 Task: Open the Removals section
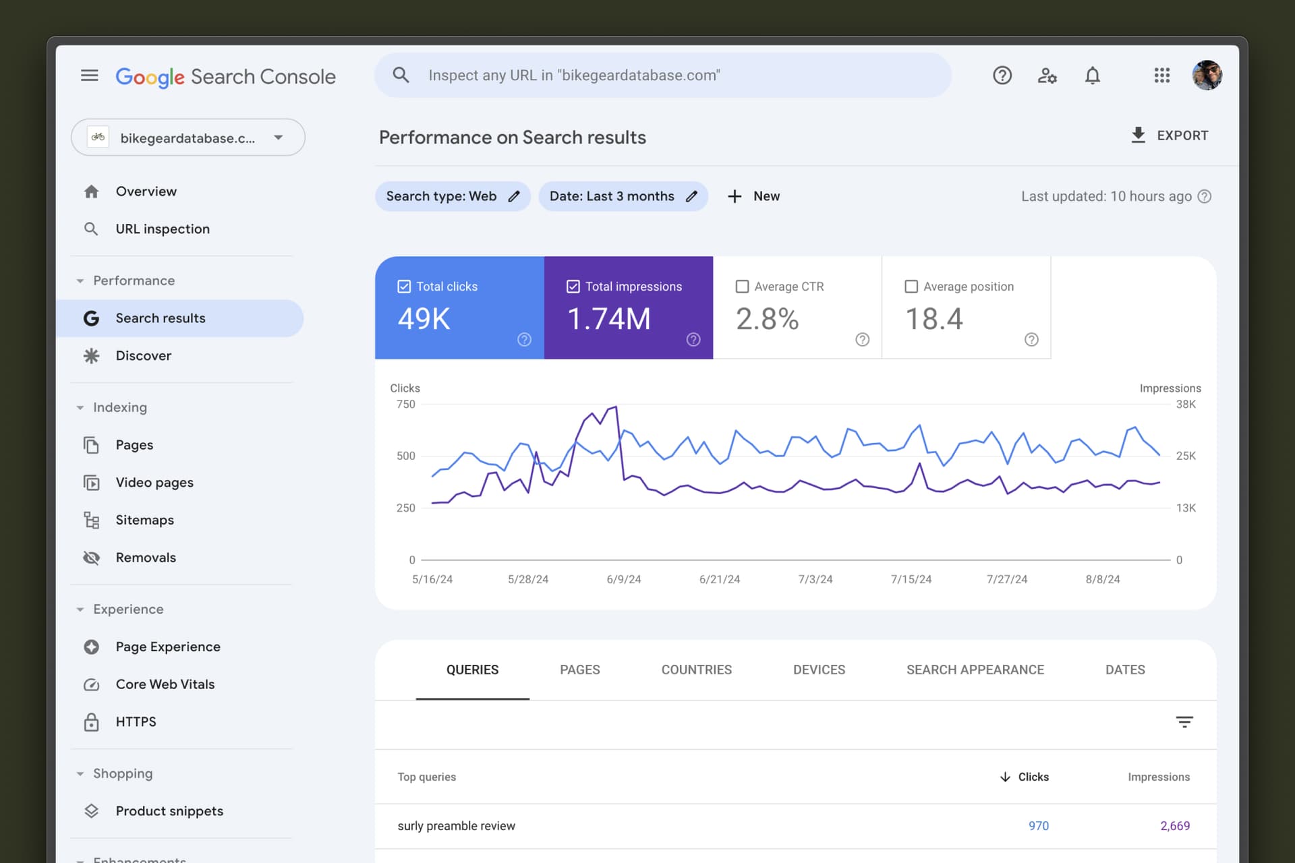pos(146,557)
